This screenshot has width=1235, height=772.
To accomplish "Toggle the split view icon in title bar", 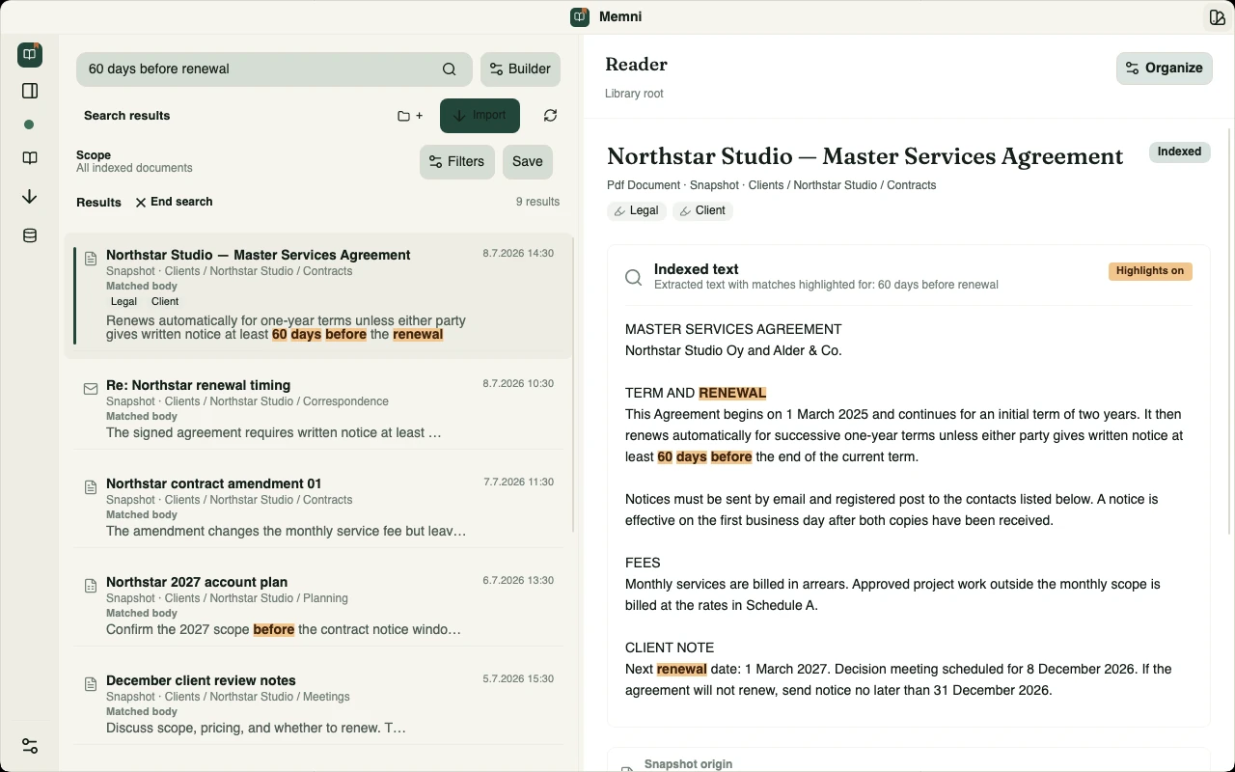I will point(1217,17).
